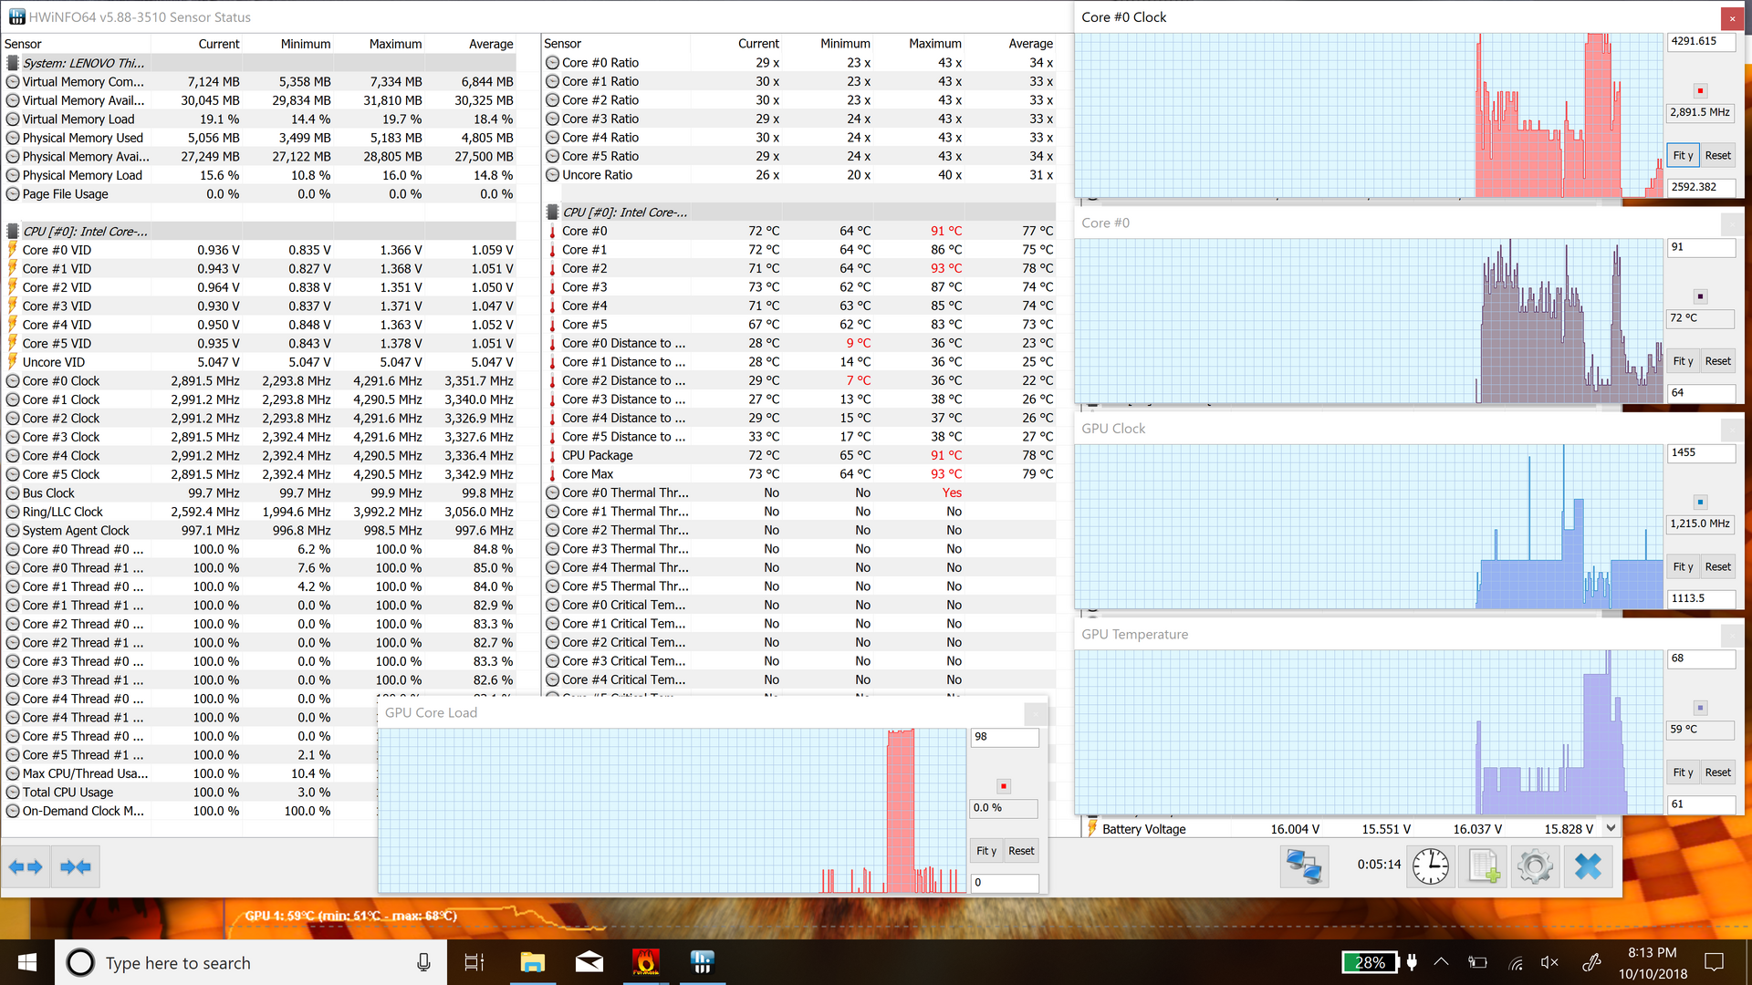Start logging with the spreadsheet plus icon

point(1483,866)
